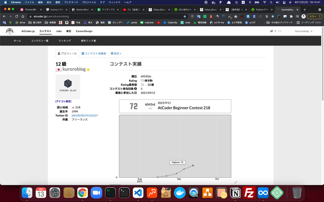Screen dimensions: 324x202
Task: Expand the 設定 dropdown
Action: coord(116,53)
